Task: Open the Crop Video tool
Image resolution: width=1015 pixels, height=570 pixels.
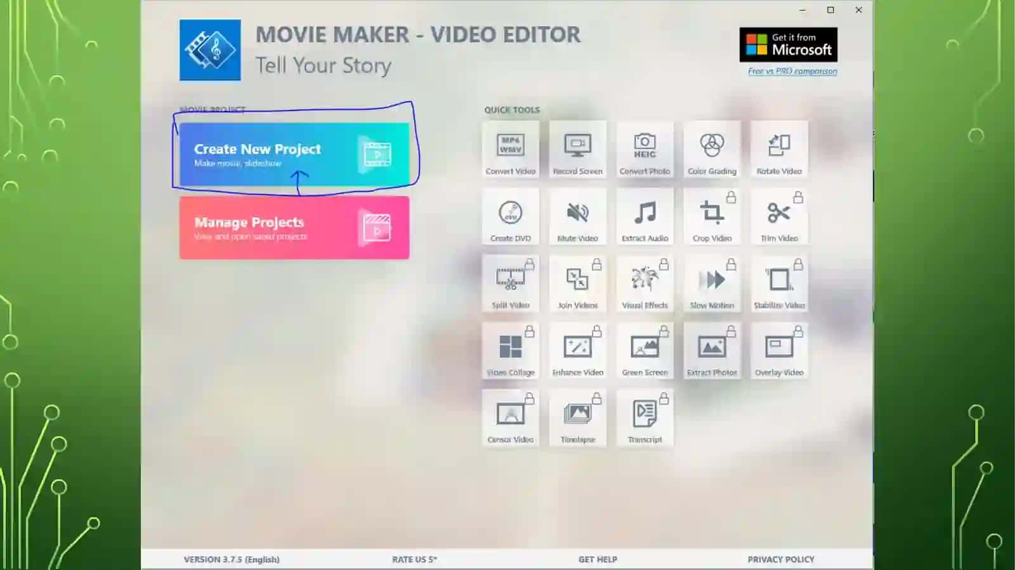Action: point(712,217)
